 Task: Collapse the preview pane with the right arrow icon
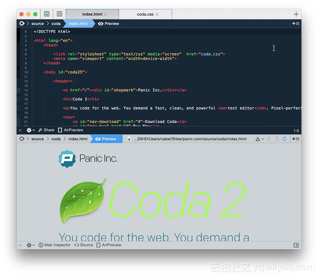[x=296, y=245]
